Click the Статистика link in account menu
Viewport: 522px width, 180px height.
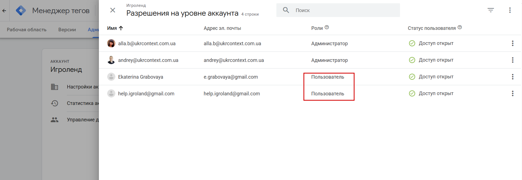pyautogui.click(x=83, y=103)
